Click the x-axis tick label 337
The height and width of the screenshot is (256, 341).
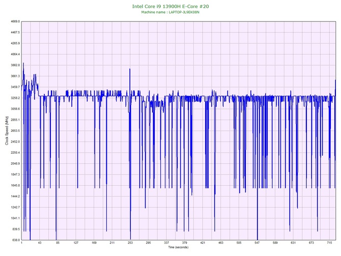click(166, 243)
